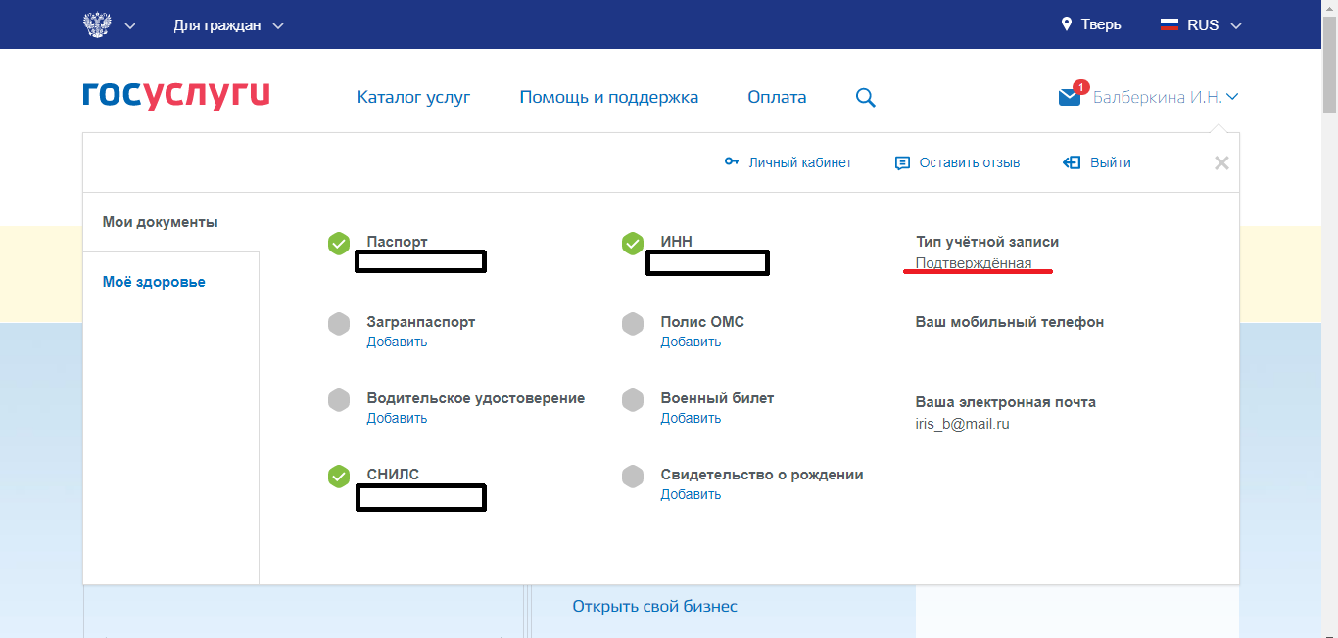Open the mail notifications envelope icon

tap(1070, 97)
